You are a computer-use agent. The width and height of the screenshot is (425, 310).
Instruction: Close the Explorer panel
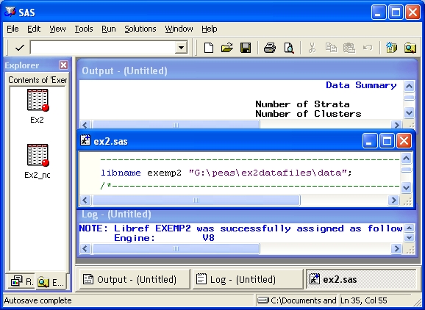click(63, 65)
